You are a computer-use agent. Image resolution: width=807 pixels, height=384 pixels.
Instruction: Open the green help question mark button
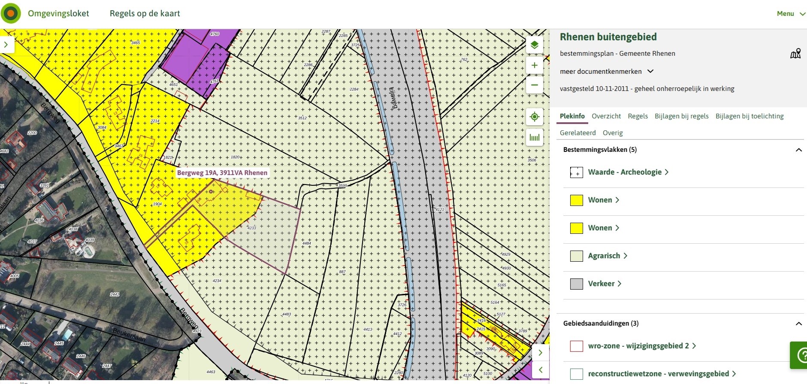coord(801,355)
